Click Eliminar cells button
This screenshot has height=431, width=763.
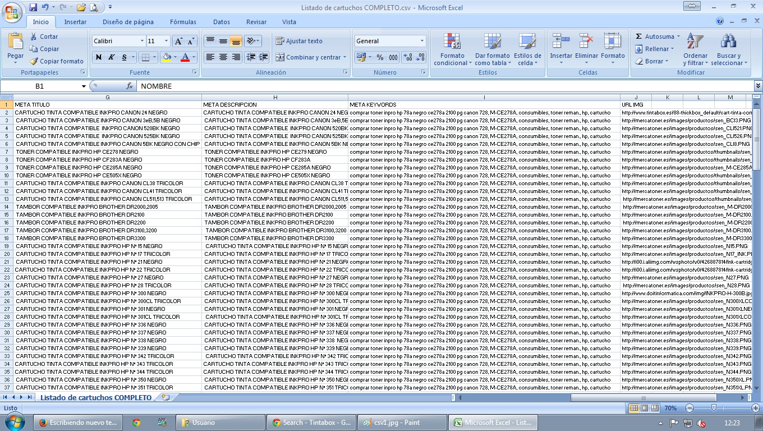[x=586, y=49]
